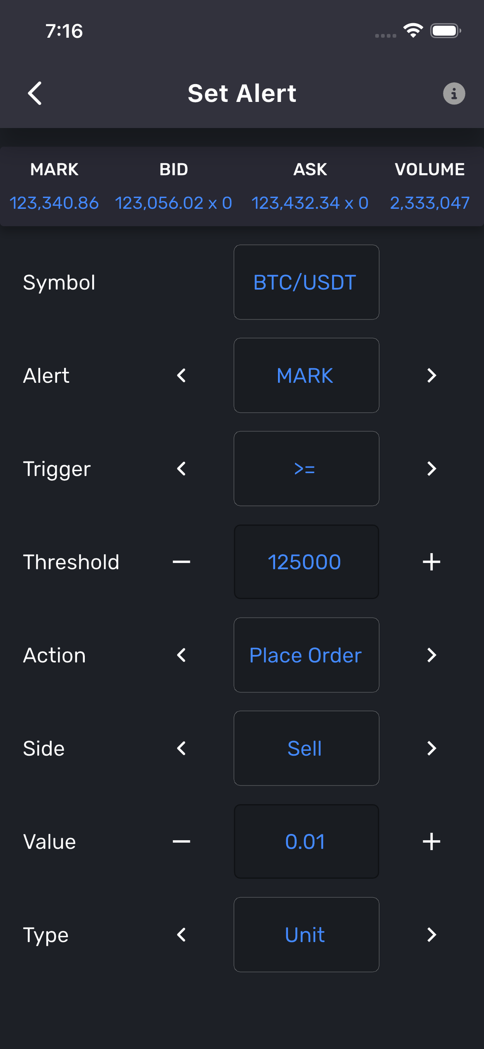This screenshot has height=1049, width=484.
Task: Toggle Side with the left chevron
Action: [181, 748]
